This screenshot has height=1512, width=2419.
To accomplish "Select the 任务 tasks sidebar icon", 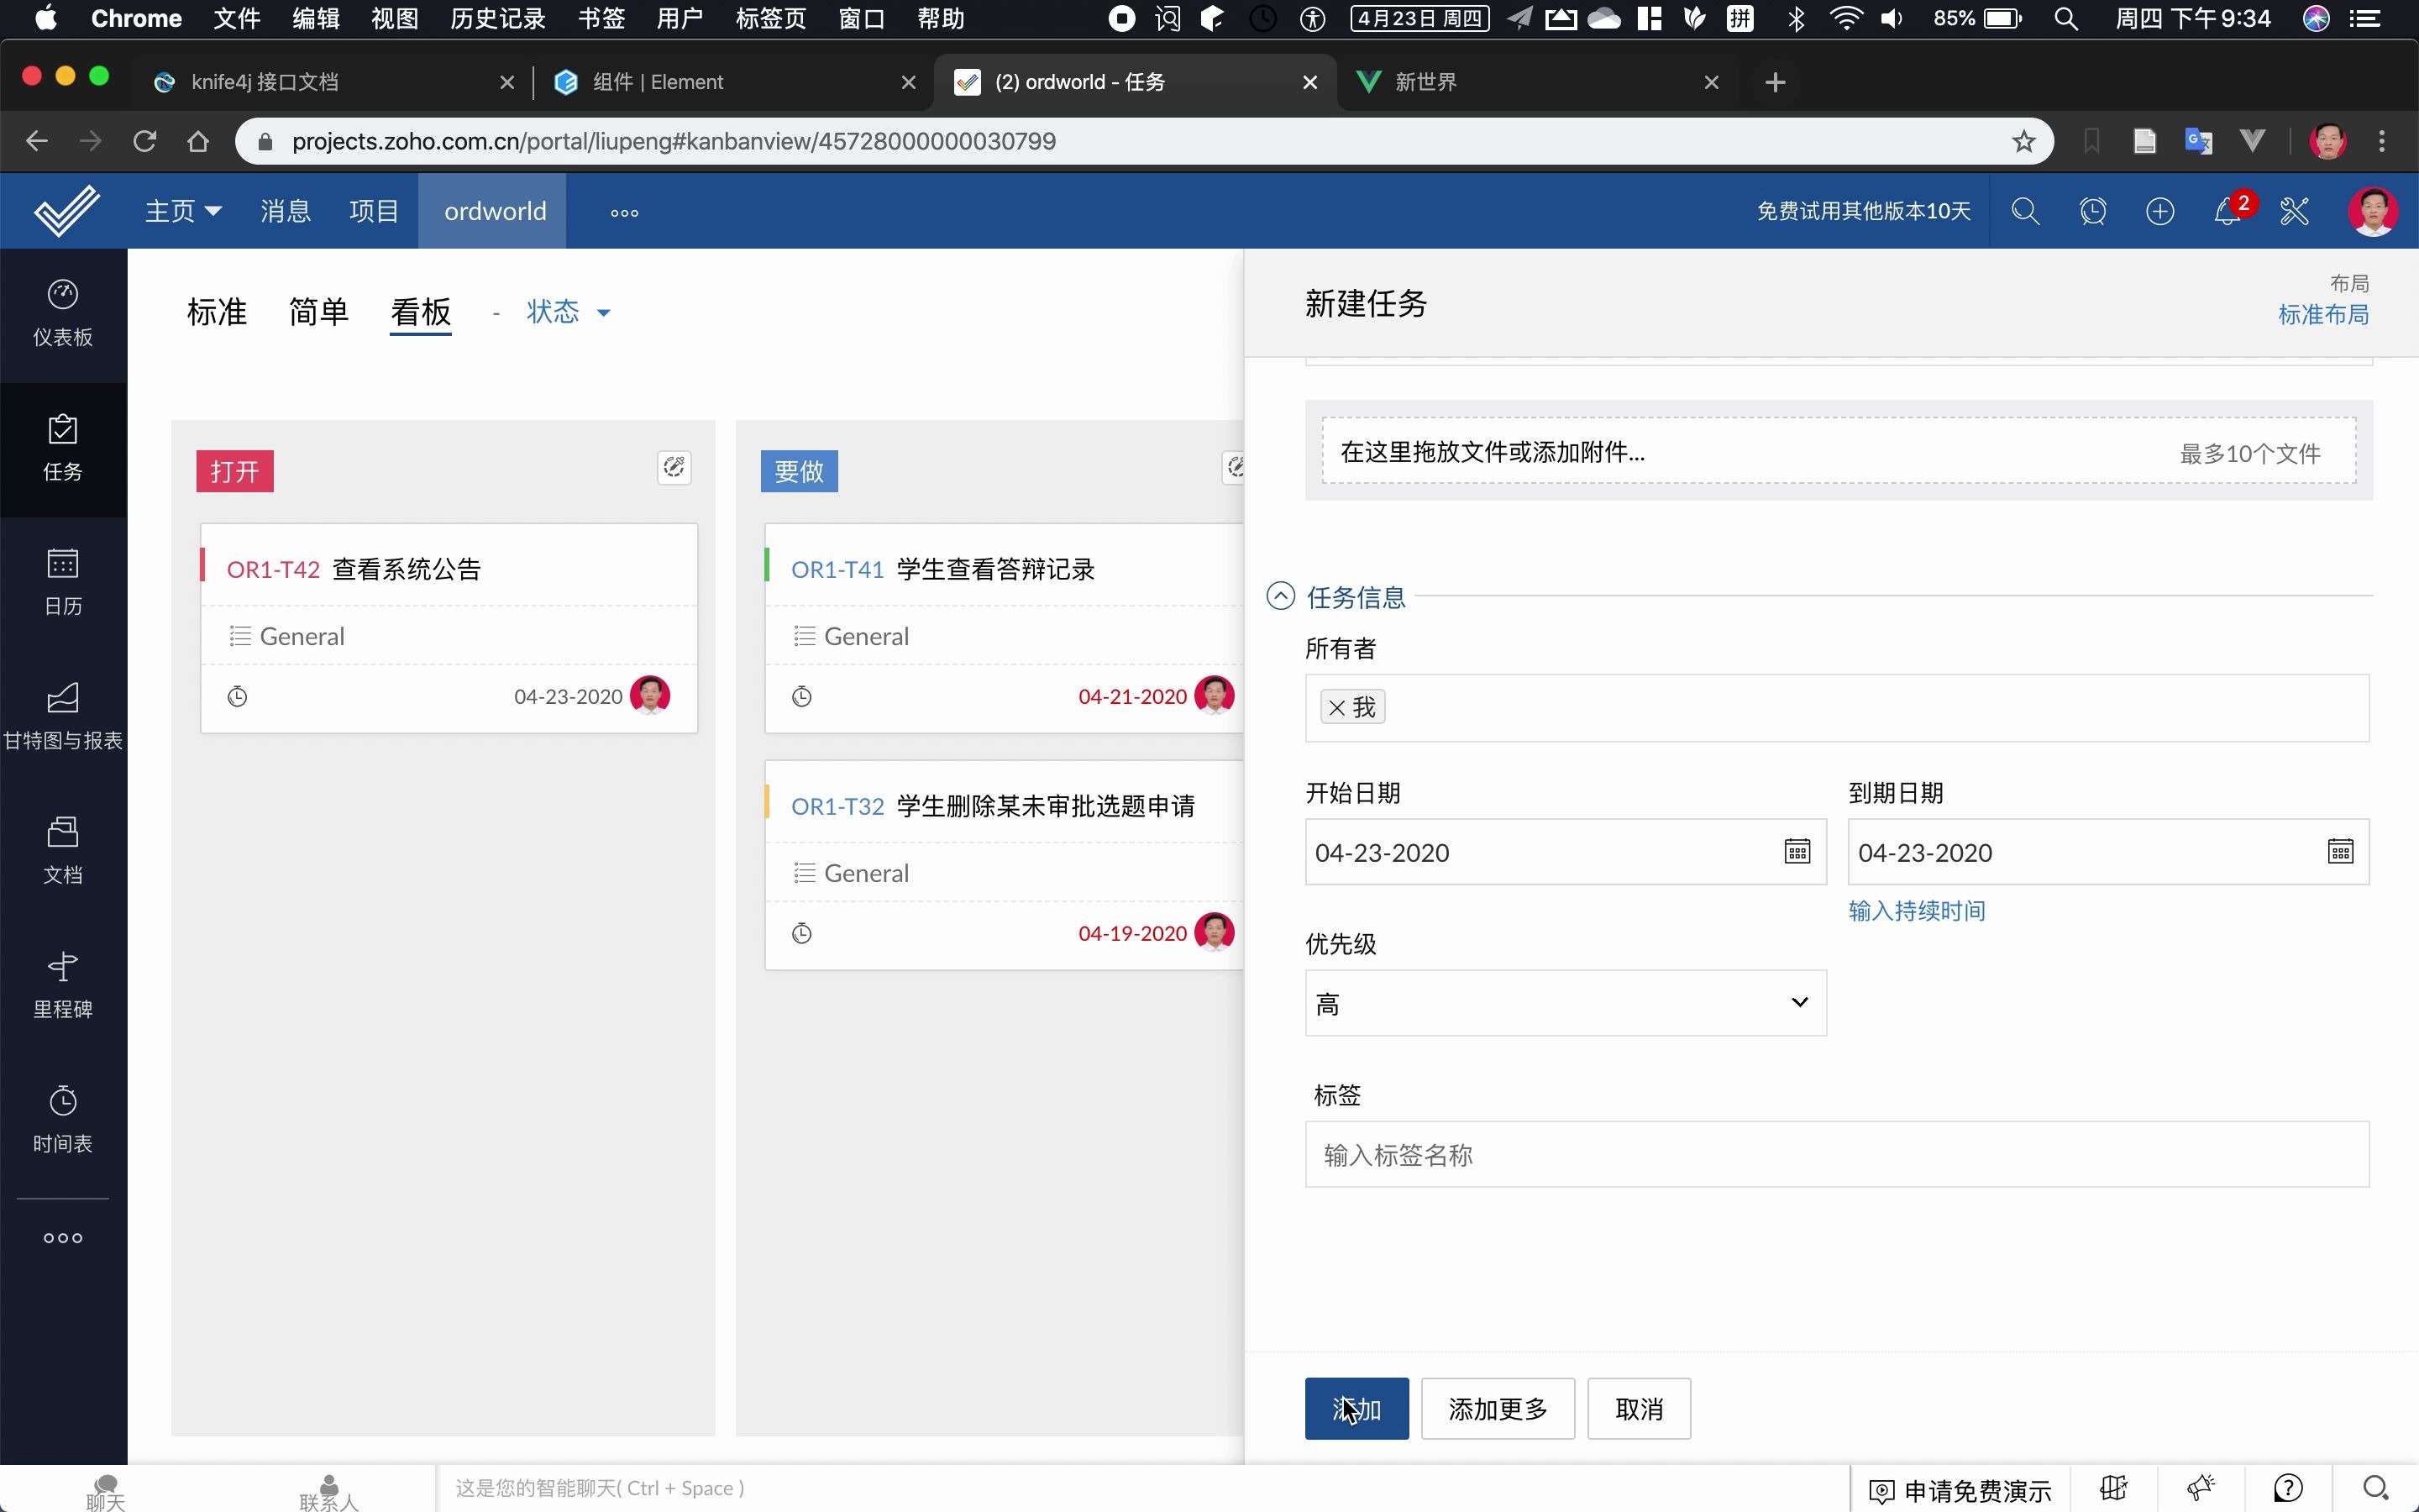I will tap(62, 450).
